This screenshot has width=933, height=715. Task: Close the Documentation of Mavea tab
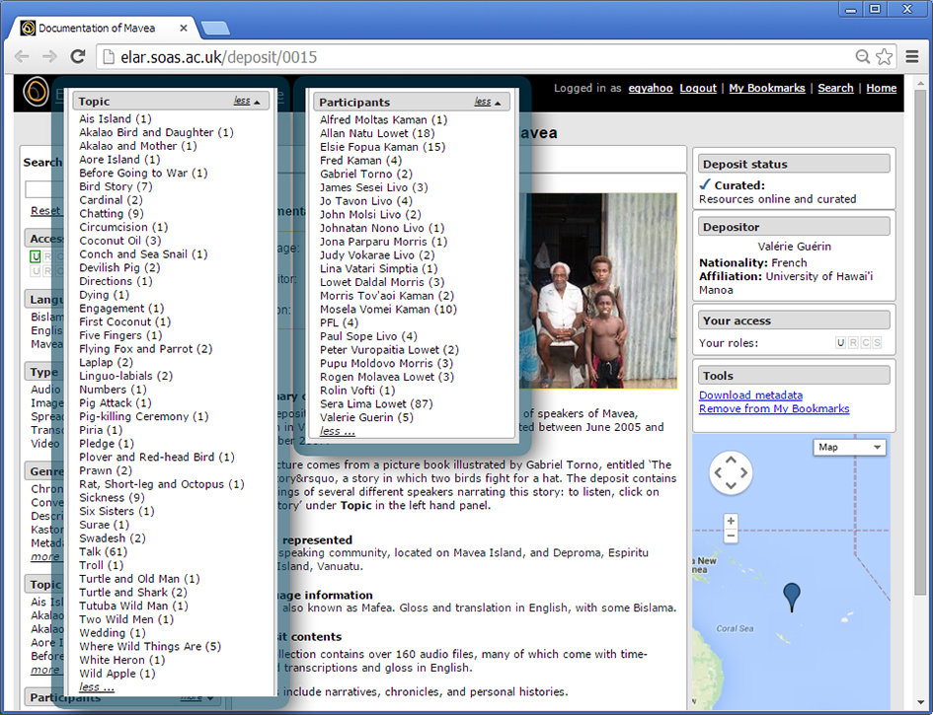[184, 28]
